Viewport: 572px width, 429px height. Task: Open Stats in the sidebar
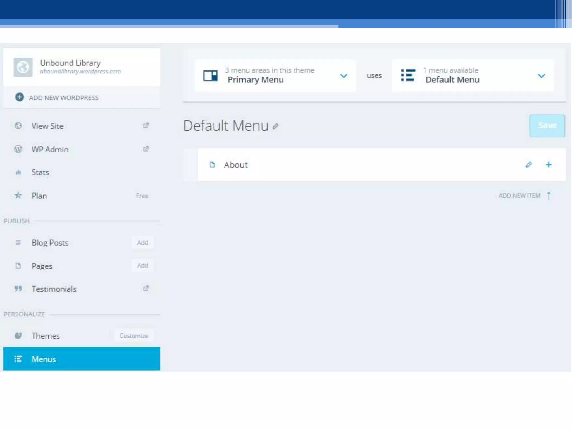coord(40,172)
